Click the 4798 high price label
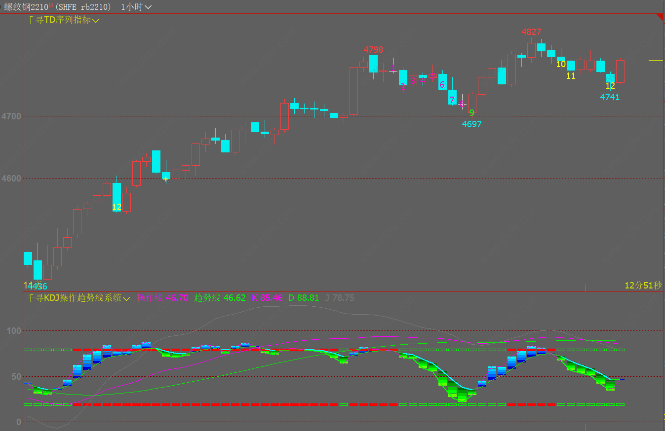Image resolution: width=665 pixels, height=431 pixels. tap(373, 50)
